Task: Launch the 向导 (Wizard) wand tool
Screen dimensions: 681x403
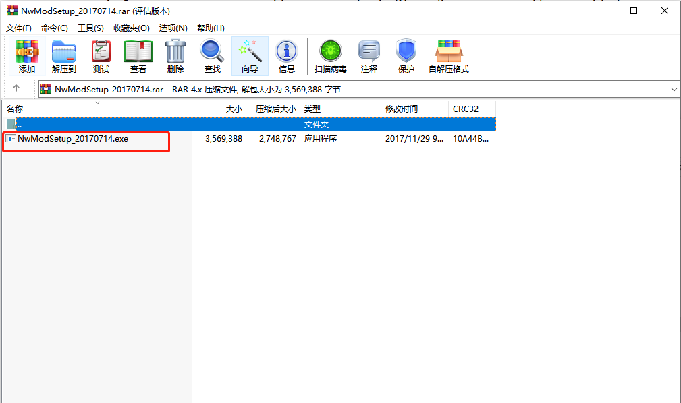Action: [x=250, y=57]
